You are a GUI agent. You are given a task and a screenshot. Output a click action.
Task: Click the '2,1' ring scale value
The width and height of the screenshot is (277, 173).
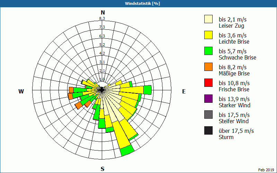tap(102, 71)
